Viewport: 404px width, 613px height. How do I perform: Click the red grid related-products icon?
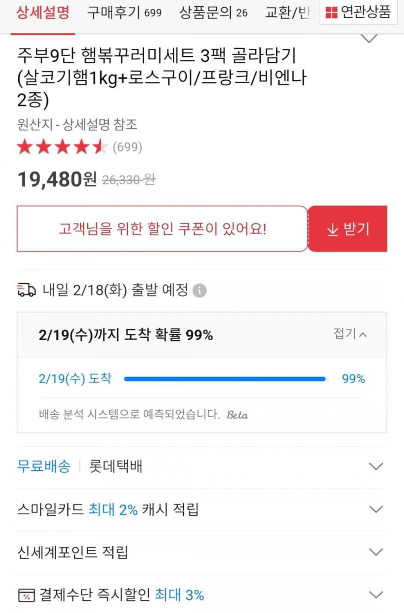(x=331, y=13)
